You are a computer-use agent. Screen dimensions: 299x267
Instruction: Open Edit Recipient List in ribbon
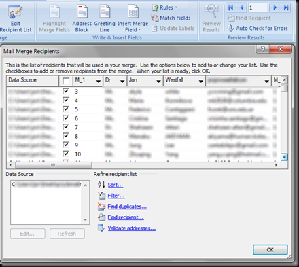[x=16, y=19]
